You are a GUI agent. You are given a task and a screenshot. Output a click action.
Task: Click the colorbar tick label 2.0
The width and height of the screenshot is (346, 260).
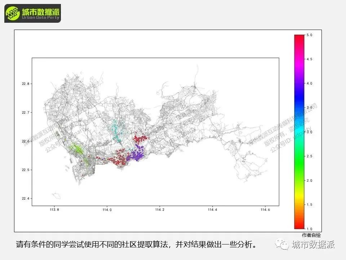[x=309, y=181]
